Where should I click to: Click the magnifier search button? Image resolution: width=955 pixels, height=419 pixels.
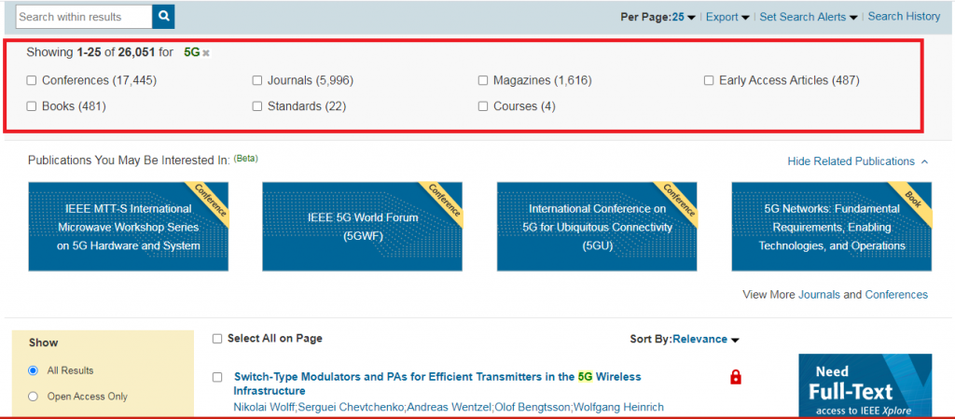point(163,17)
